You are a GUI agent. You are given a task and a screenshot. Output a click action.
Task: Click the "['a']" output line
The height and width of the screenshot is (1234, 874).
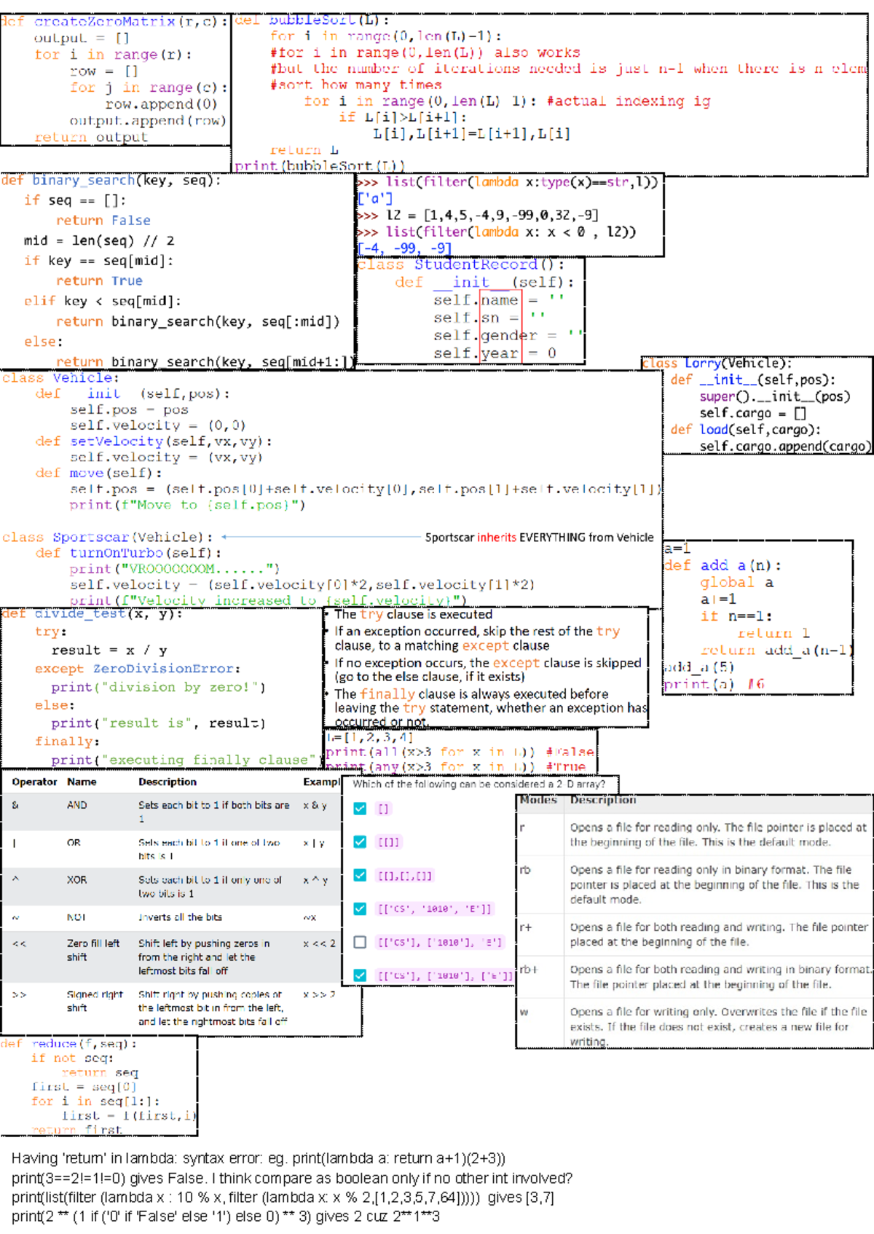click(375, 198)
